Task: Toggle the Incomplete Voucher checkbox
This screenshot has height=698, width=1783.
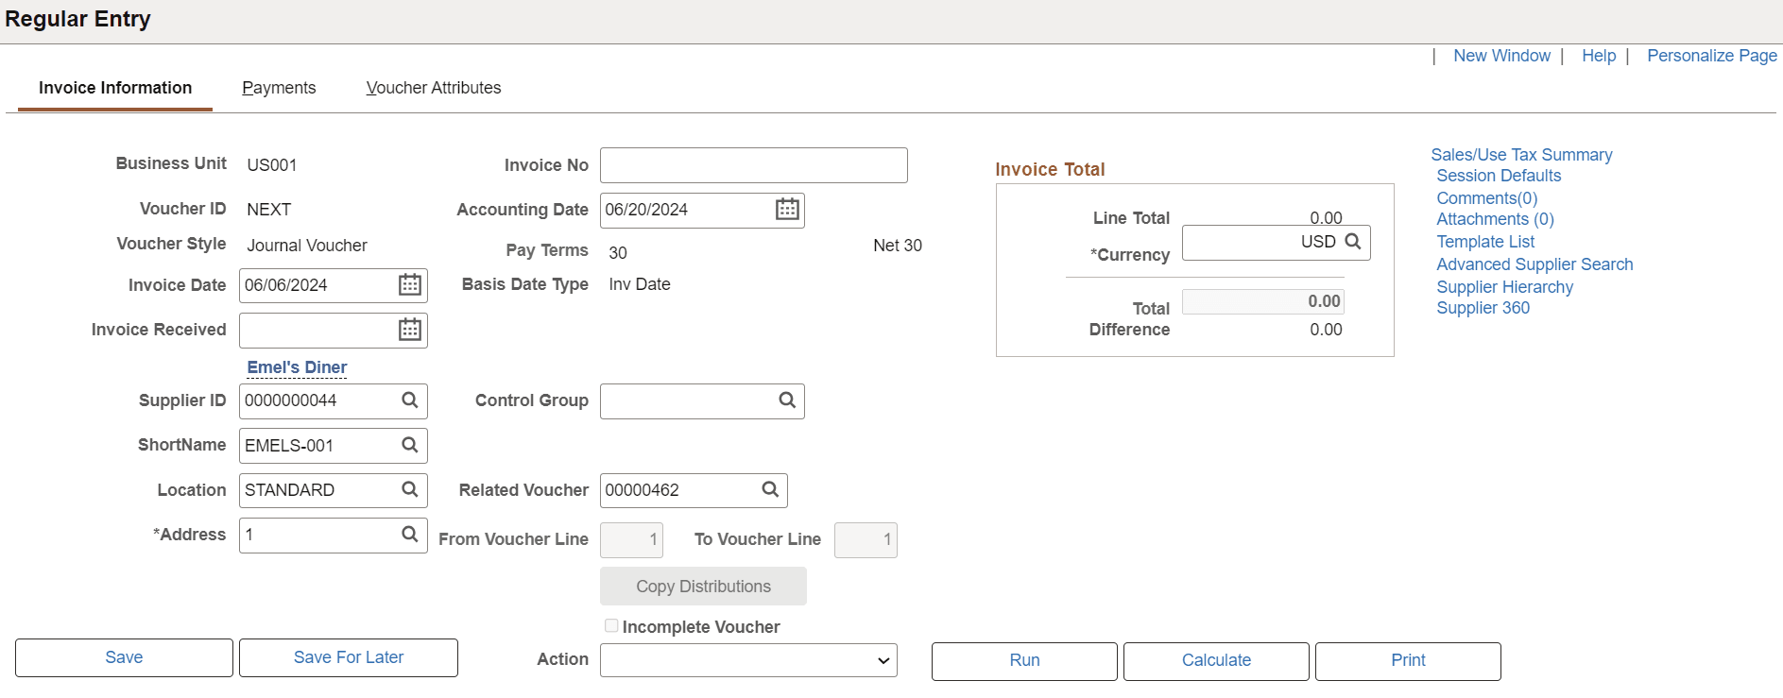Action: pyautogui.click(x=611, y=625)
